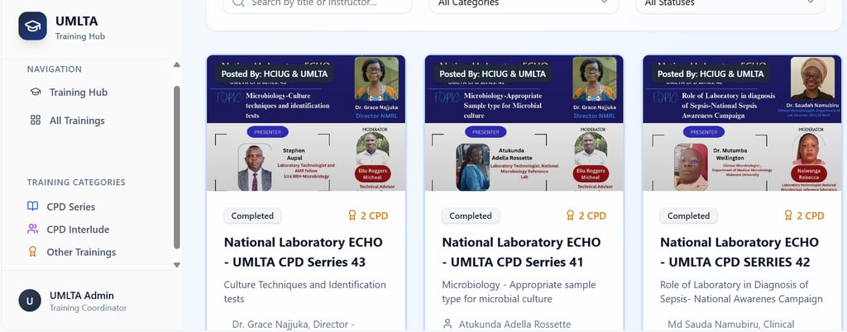Click the UMLTA Admin avatar circle
The height and width of the screenshot is (332, 847).
click(x=30, y=301)
